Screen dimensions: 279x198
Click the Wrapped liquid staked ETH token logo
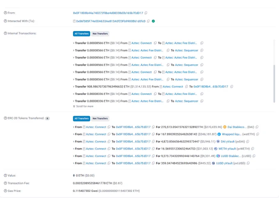(x=219, y=134)
